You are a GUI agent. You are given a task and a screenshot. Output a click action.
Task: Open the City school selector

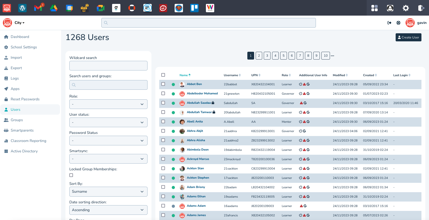(19, 23)
